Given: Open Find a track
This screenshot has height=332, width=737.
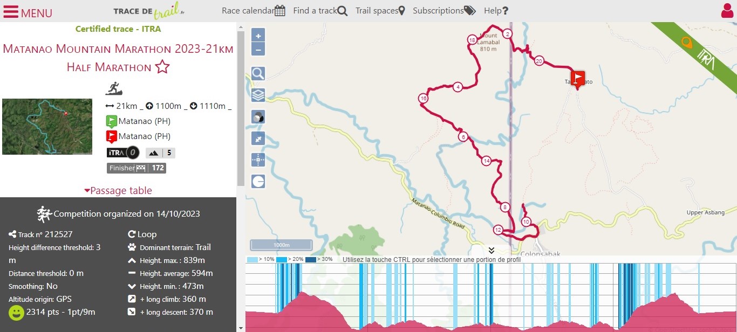Looking at the screenshot, I should click(x=320, y=11).
